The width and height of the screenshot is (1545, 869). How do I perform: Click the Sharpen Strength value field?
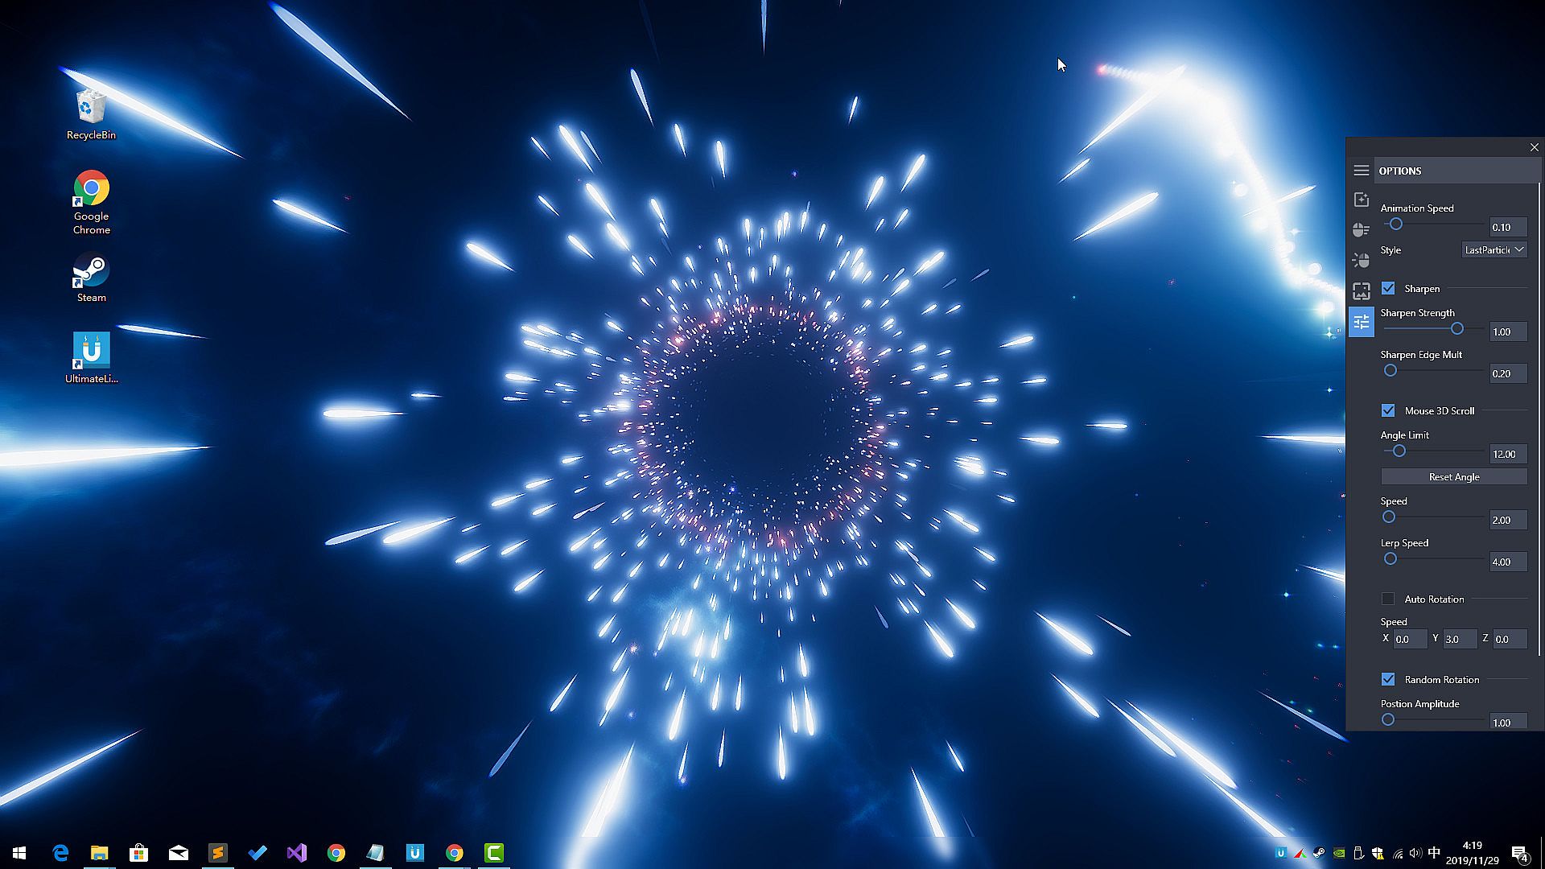point(1507,332)
